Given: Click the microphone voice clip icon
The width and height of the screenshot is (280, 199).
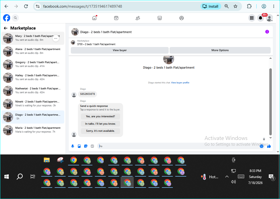Looking at the screenshot, I should [x=72, y=146].
